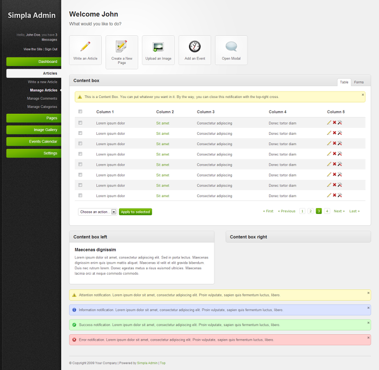Close the yellow Content Box notification
Image resolution: width=379 pixels, height=370 pixels.
(x=363, y=95)
